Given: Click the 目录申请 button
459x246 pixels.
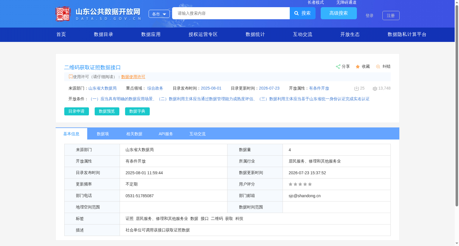Looking at the screenshot, I should tap(77, 111).
